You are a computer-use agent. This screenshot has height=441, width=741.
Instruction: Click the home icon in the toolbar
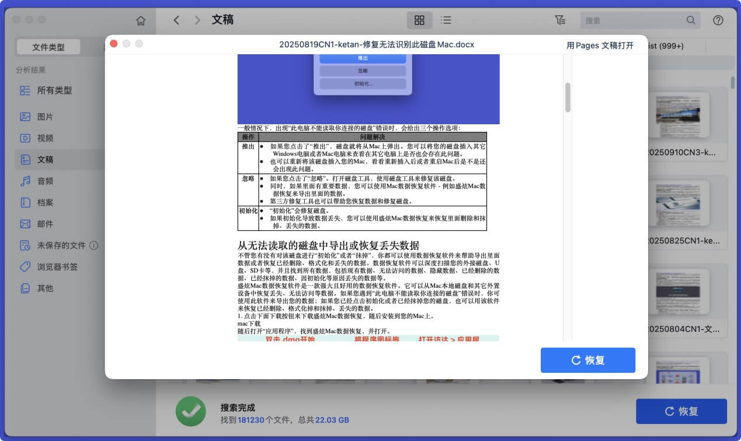coord(140,20)
